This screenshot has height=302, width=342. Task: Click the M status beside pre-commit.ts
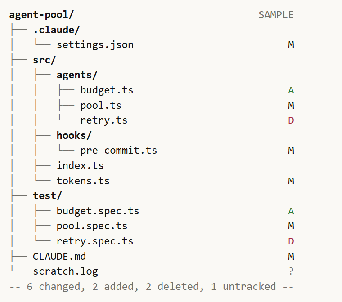click(291, 151)
